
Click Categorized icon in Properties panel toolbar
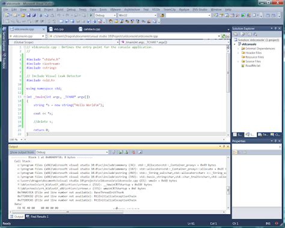click(234, 153)
